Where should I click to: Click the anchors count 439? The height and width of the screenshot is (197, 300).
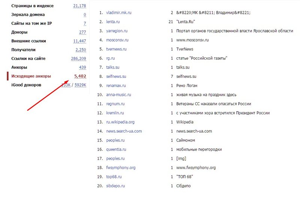[82, 67]
